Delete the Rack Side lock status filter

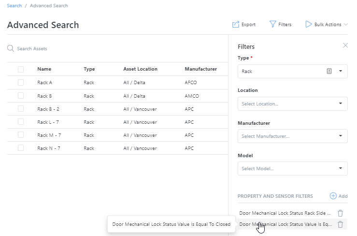(x=340, y=213)
